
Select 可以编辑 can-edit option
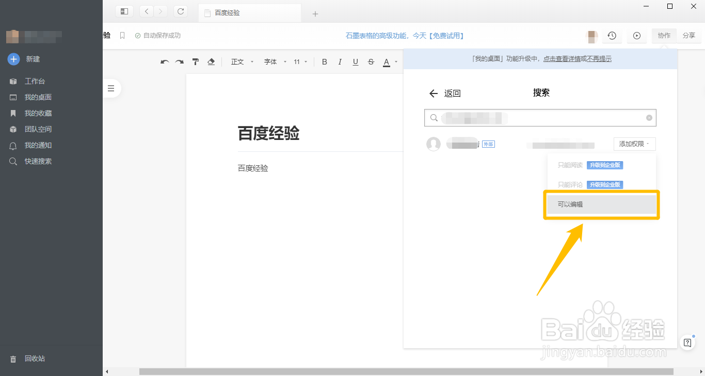(x=602, y=205)
